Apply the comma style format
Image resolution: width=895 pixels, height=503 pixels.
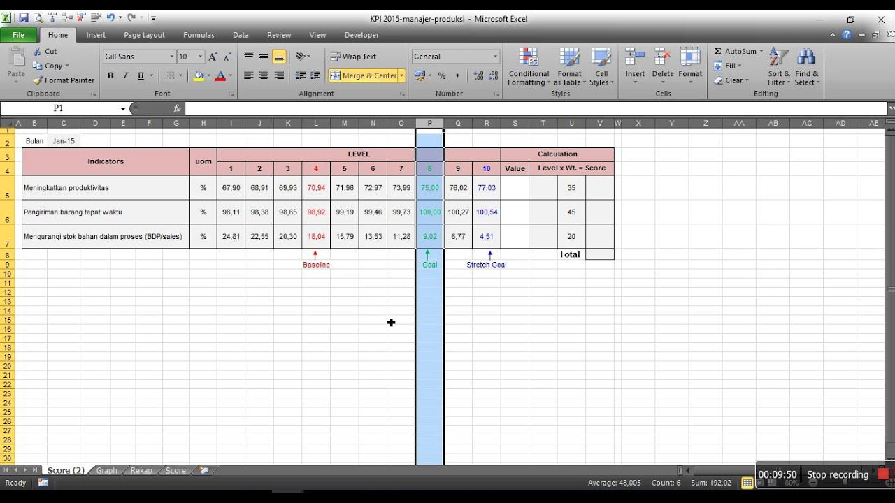[457, 75]
